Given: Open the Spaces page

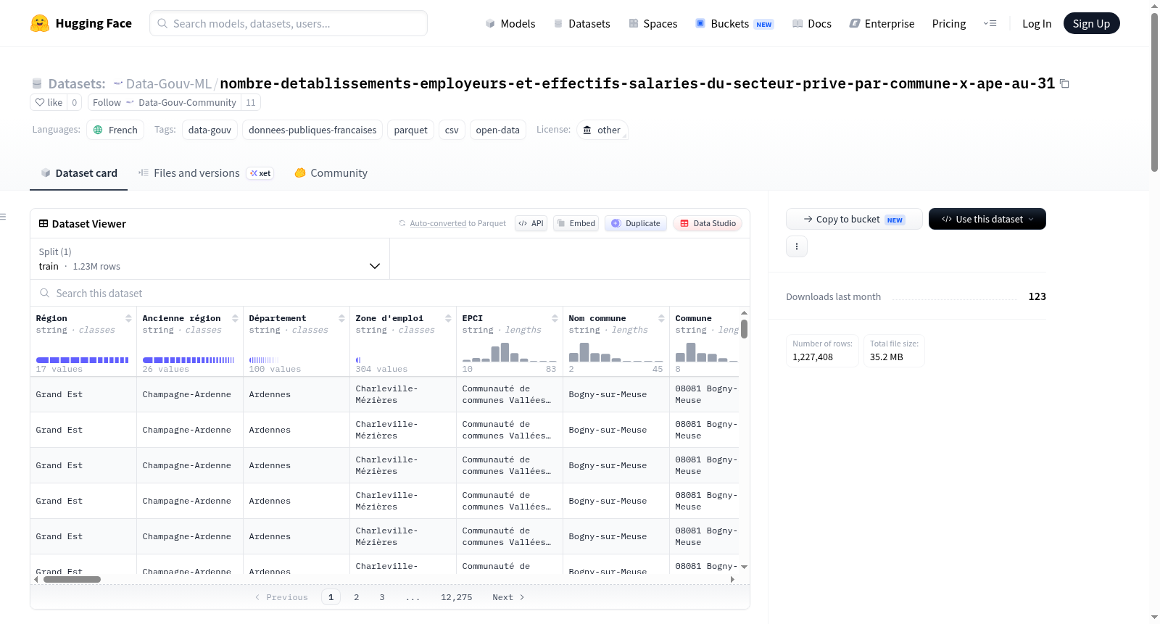Looking at the screenshot, I should [x=652, y=23].
